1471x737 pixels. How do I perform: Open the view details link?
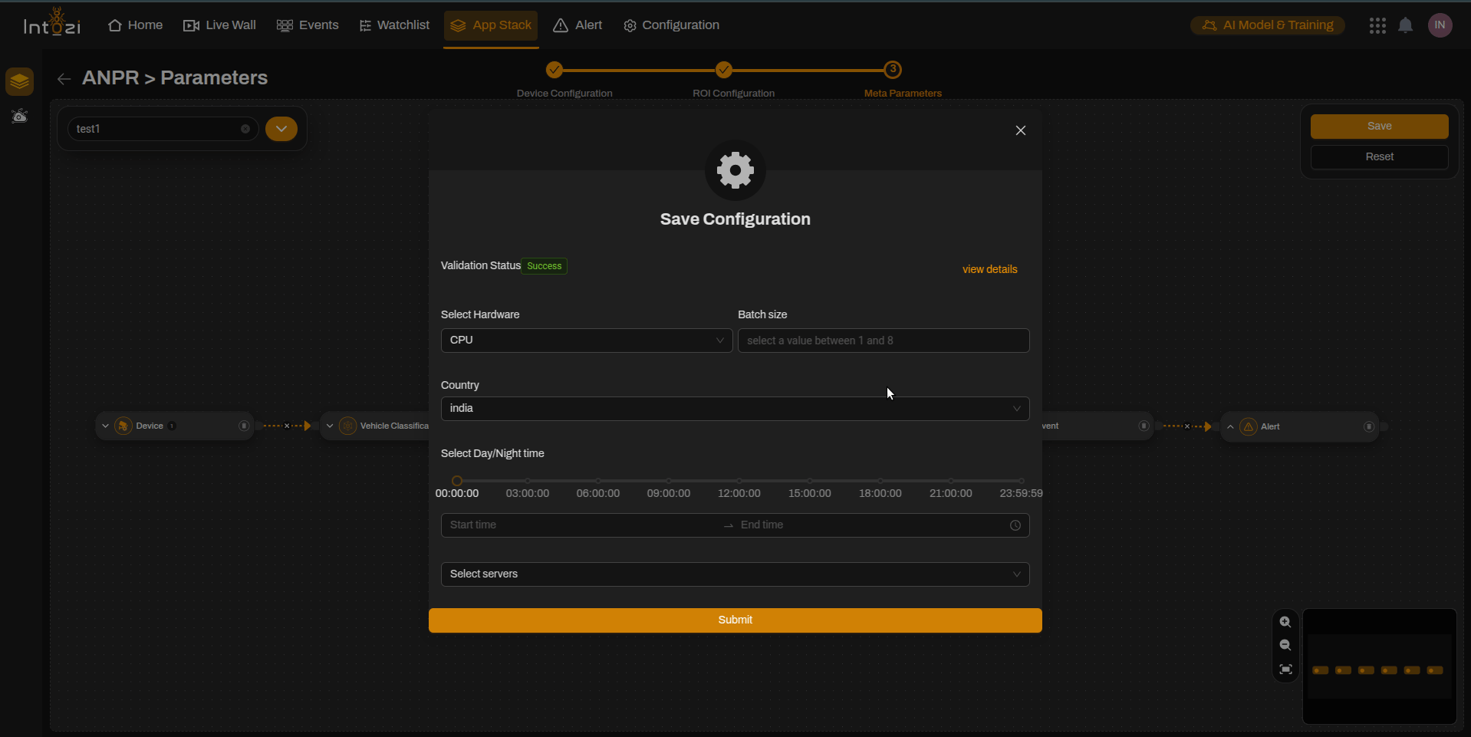pos(989,269)
